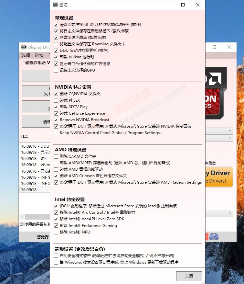Viewport: 244px width, 284px height.
Task: Maximize the Options dialog window
Action: tap(183, 5)
